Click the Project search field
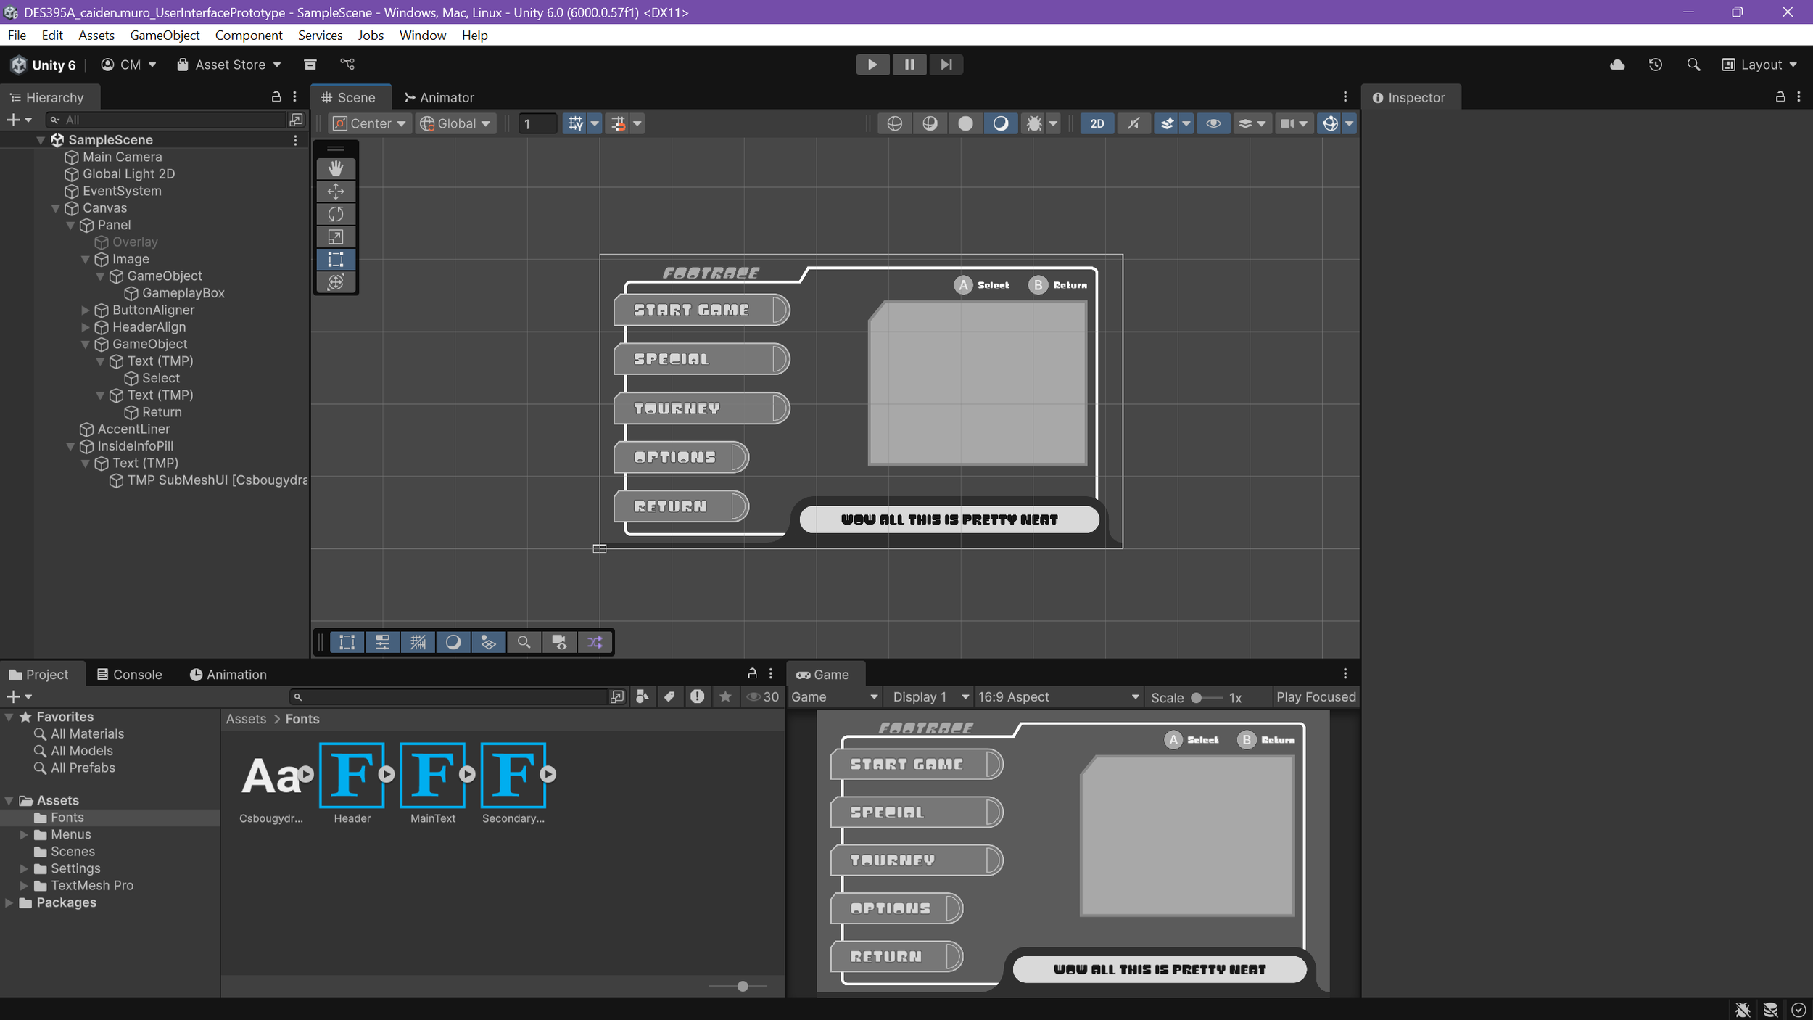1813x1020 pixels. [450, 696]
